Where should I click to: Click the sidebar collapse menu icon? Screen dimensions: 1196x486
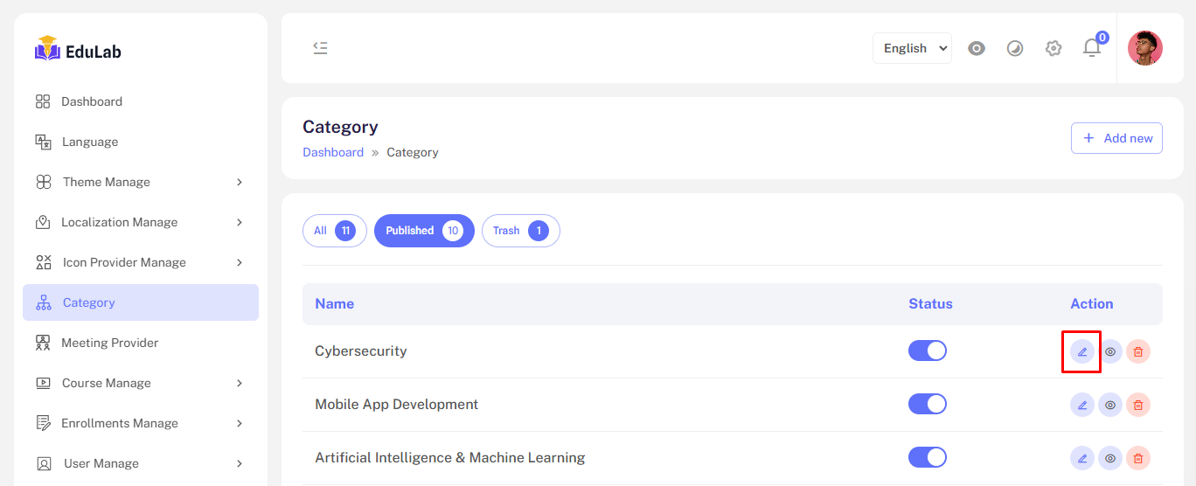pyautogui.click(x=320, y=48)
